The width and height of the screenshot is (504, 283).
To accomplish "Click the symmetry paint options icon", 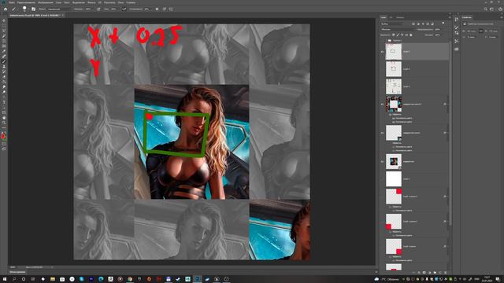I will (x=171, y=9).
